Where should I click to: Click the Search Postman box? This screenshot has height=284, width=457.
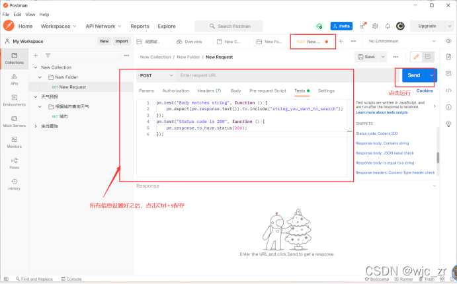tap(229, 26)
